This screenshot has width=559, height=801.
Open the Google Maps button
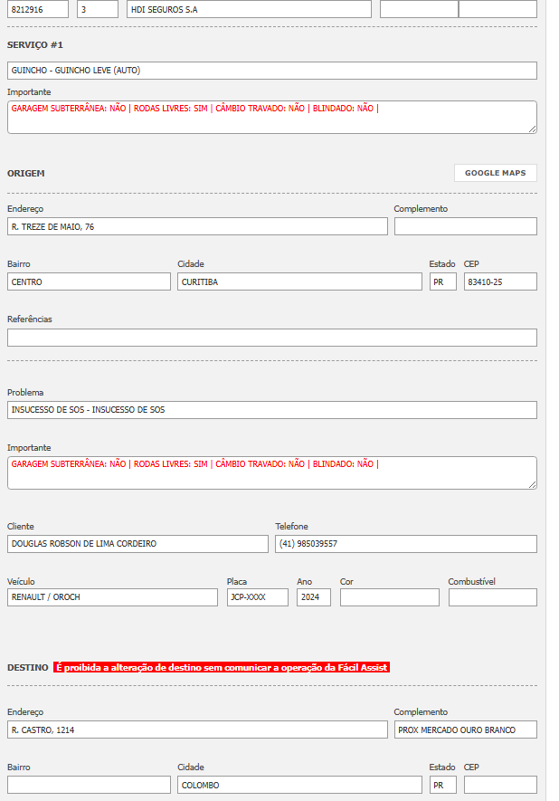click(x=495, y=173)
